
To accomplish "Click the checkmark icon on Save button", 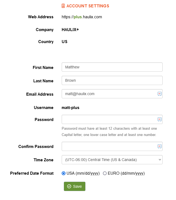I will (x=69, y=186).
